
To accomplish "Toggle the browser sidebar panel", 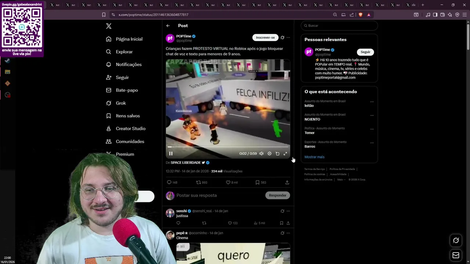I will [435, 15].
